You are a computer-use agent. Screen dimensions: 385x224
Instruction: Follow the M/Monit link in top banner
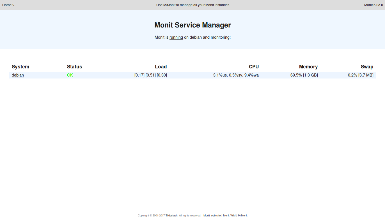(x=169, y=5)
